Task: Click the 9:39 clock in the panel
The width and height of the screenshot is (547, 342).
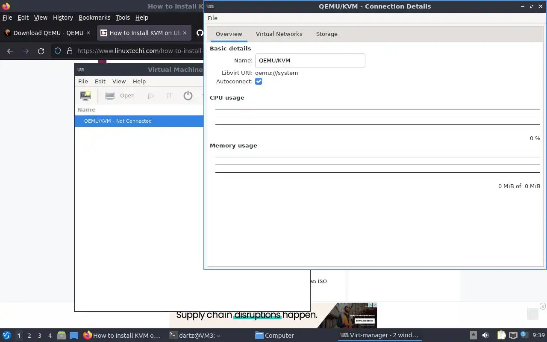Action: (538, 336)
